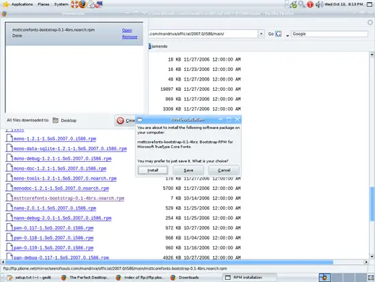This screenshot has height=282, width=375.
Task: Click Save in the RPM installation dialog
Action: [188, 170]
